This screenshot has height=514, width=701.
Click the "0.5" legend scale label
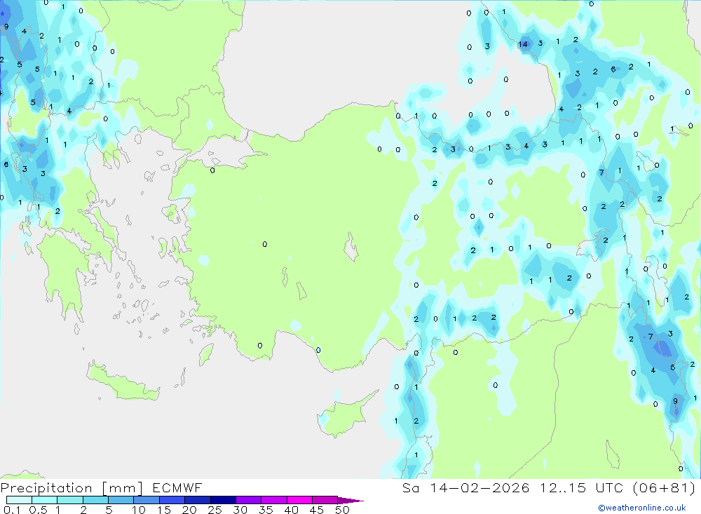pyautogui.click(x=39, y=510)
